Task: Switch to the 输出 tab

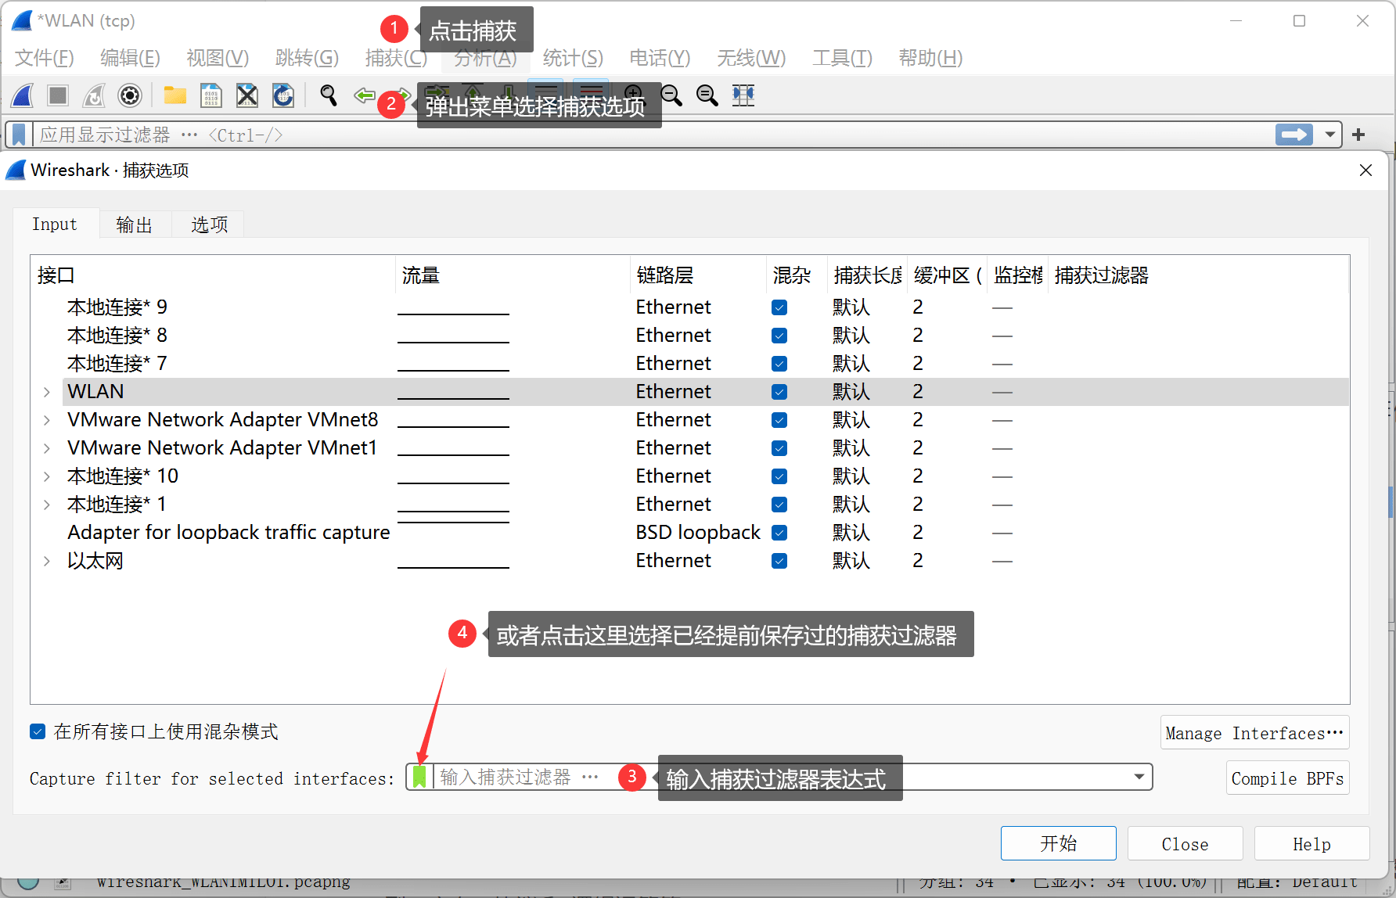Action: (x=134, y=224)
